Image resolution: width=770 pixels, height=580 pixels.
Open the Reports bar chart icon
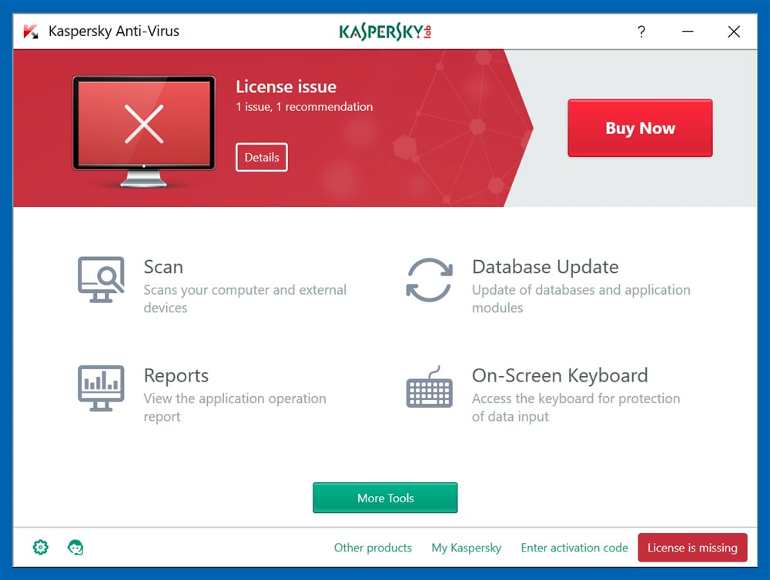click(101, 388)
